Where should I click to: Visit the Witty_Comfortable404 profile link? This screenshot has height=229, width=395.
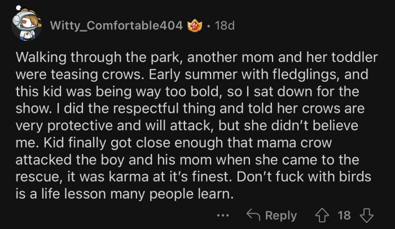(116, 25)
